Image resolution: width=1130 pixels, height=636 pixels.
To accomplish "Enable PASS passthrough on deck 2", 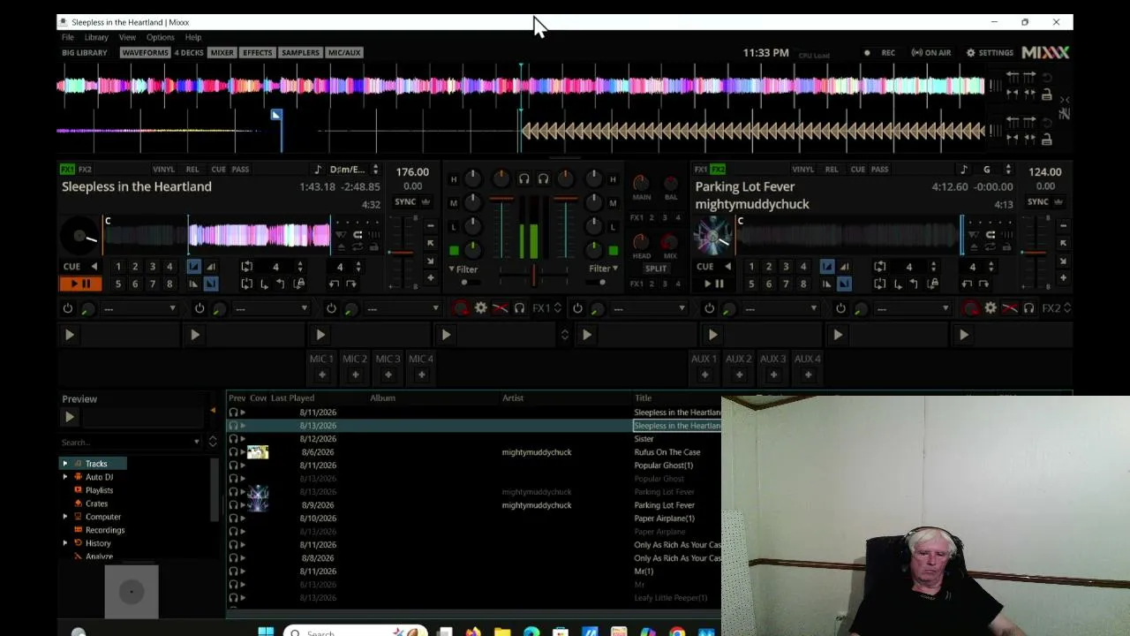I will 879,169.
